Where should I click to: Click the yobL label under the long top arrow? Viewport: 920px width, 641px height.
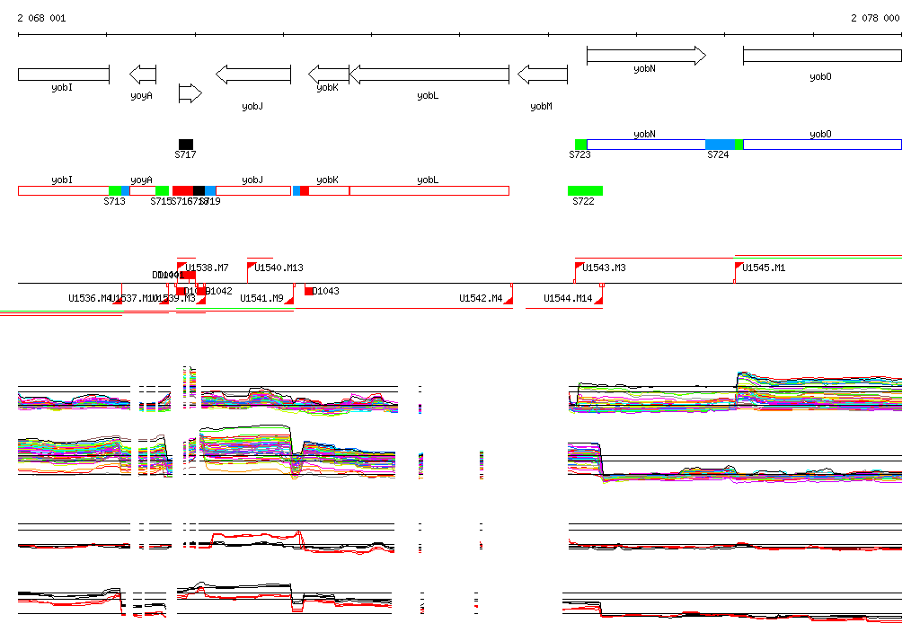pos(428,96)
